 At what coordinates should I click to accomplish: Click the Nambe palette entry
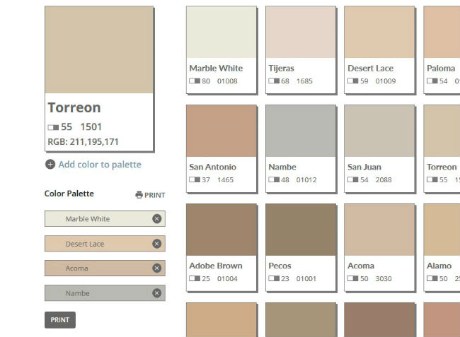[105, 293]
